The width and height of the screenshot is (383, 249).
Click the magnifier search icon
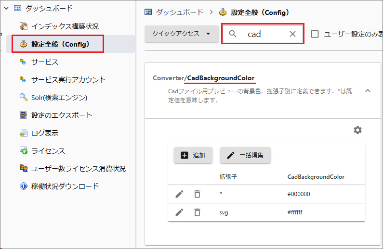pyautogui.click(x=233, y=34)
